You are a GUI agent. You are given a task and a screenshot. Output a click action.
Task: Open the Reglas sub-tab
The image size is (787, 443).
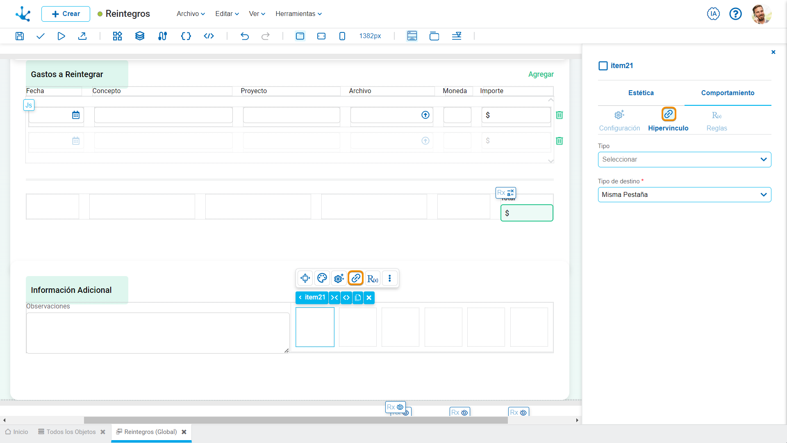[716, 121]
